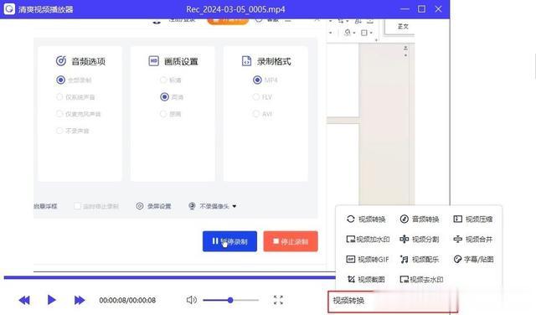The height and width of the screenshot is (315, 536).
Task: Launch the 视频合并 tool
Action: coord(472,240)
